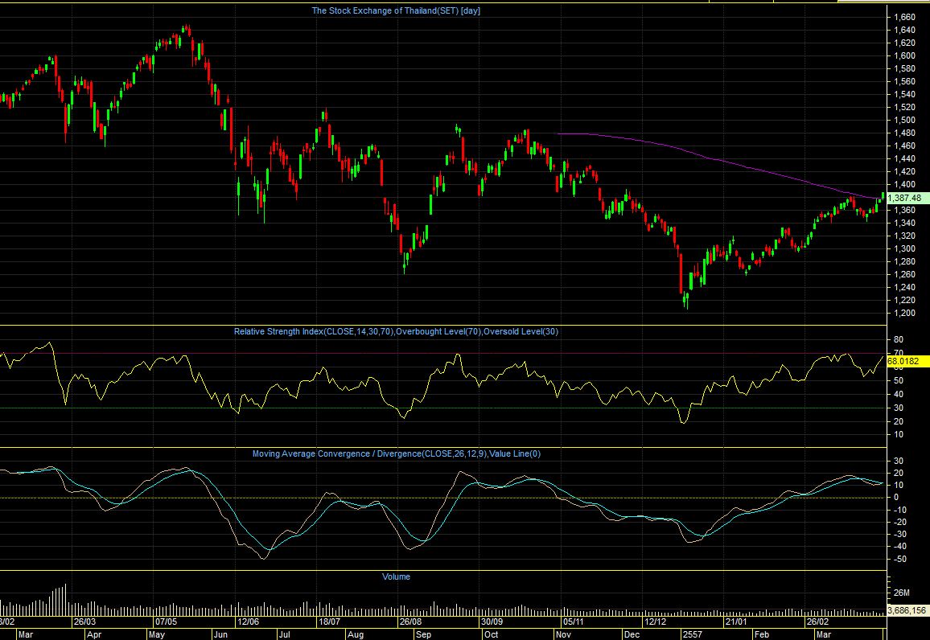Click the 1,600 price axis label
Viewport: 930px width, 640px height.
click(x=904, y=55)
